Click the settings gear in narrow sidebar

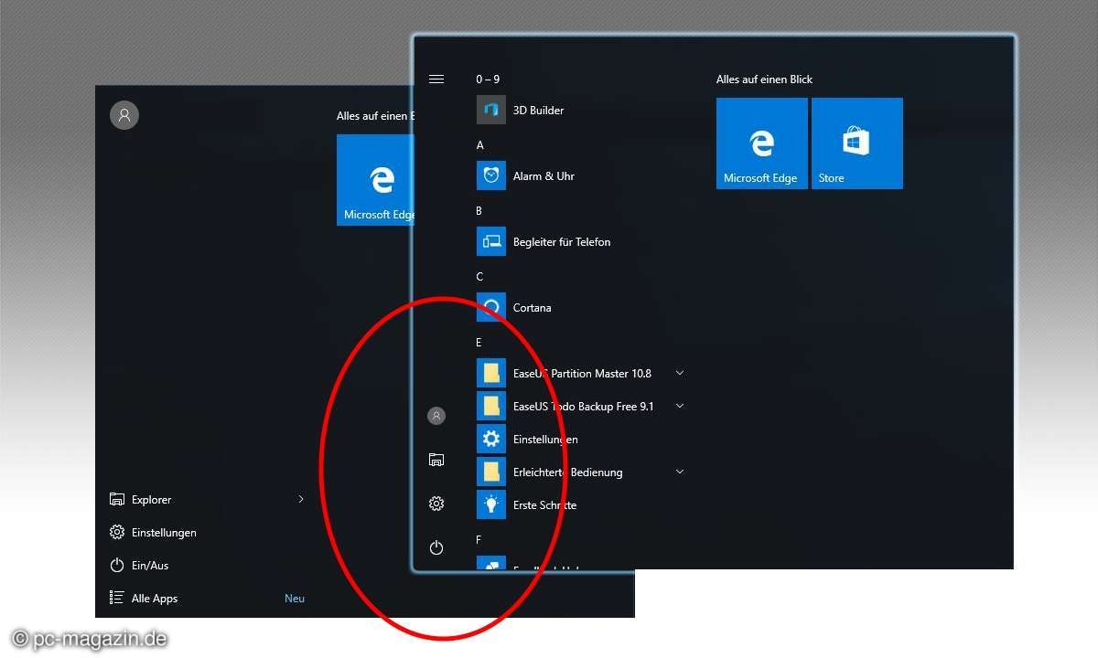coord(436,504)
